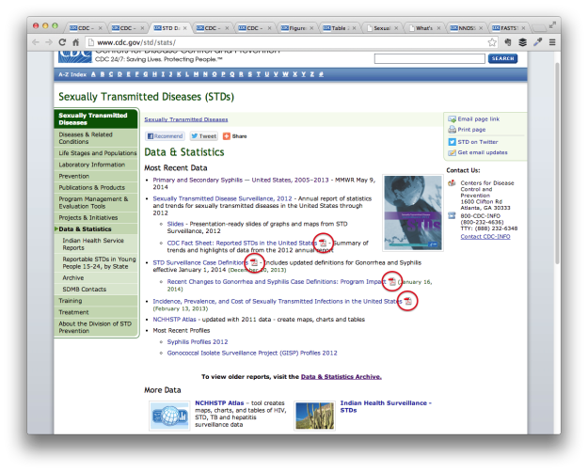Viewport: 588px width, 472px height.
Task: Open the NCHHSTP Atlas bullet link
Action: pos(174,320)
